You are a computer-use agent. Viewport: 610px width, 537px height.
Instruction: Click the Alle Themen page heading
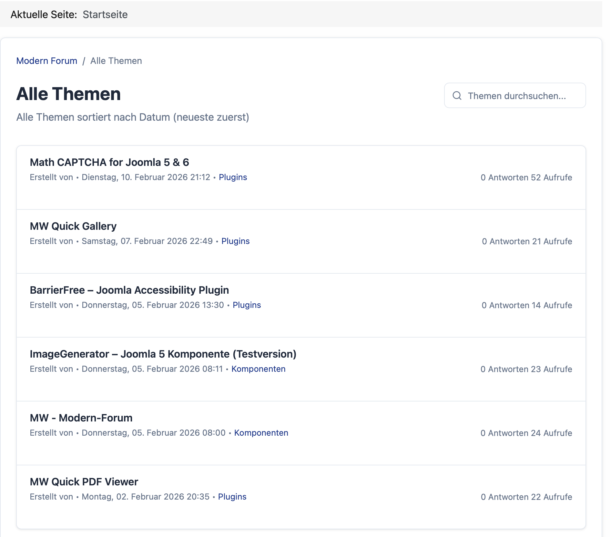click(68, 94)
